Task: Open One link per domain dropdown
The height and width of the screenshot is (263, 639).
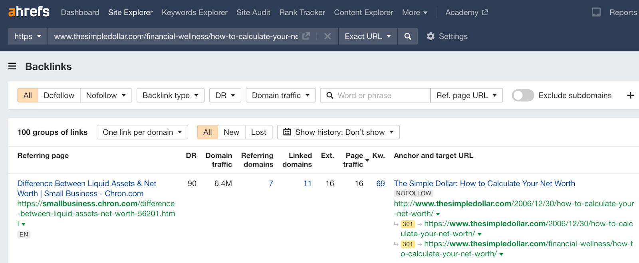Action: pyautogui.click(x=142, y=132)
